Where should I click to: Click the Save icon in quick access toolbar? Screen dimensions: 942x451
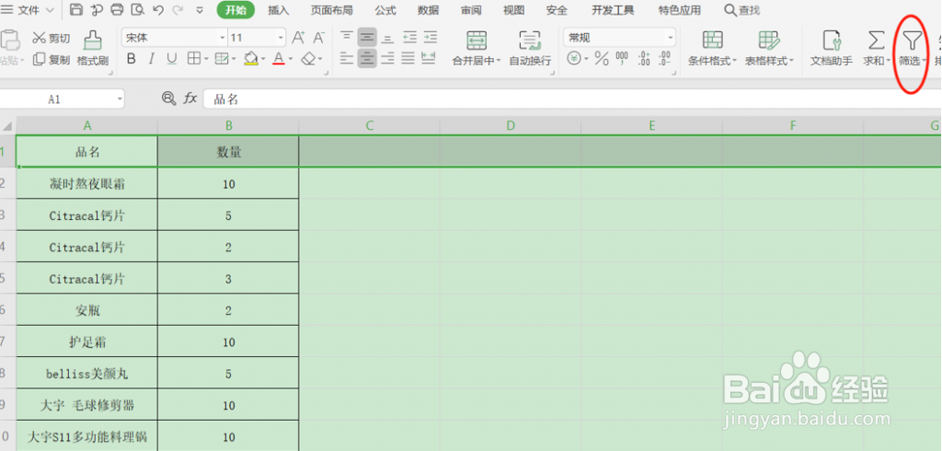click(76, 9)
